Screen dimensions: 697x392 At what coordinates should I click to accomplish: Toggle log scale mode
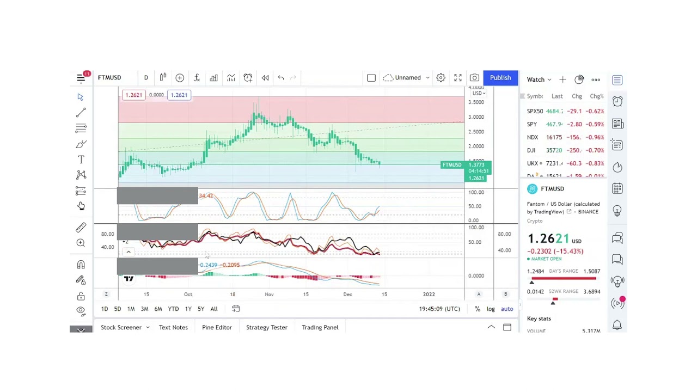pyautogui.click(x=491, y=309)
